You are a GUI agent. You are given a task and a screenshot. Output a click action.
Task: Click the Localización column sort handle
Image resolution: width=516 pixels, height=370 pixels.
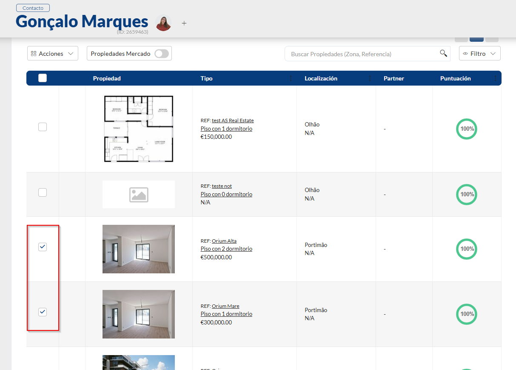(370, 78)
